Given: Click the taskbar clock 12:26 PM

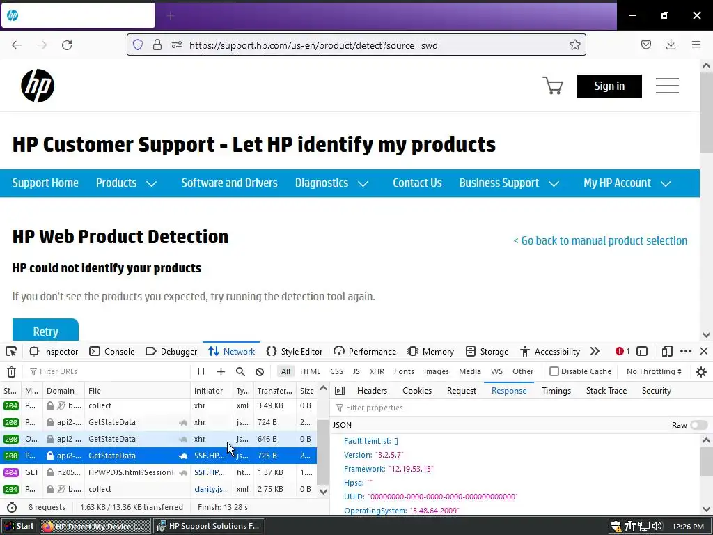Looking at the screenshot, I should coord(687,527).
